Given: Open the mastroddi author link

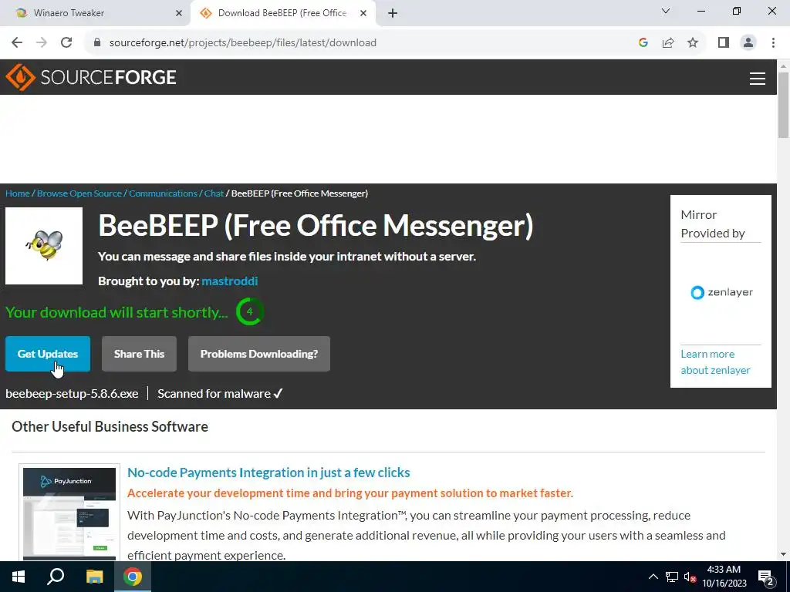Looking at the screenshot, I should (x=230, y=281).
